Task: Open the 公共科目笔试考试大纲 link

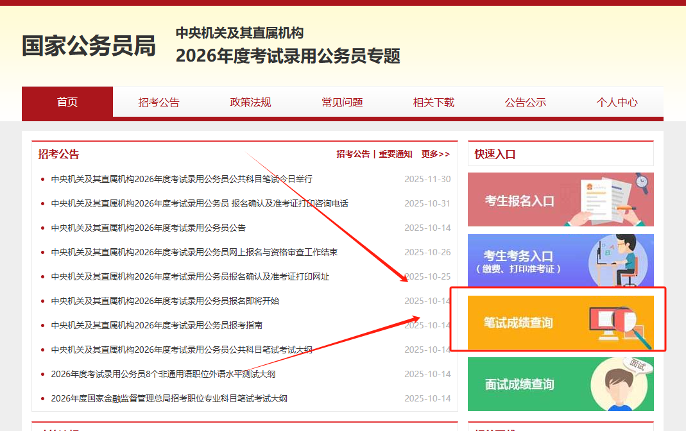Action: (182, 350)
